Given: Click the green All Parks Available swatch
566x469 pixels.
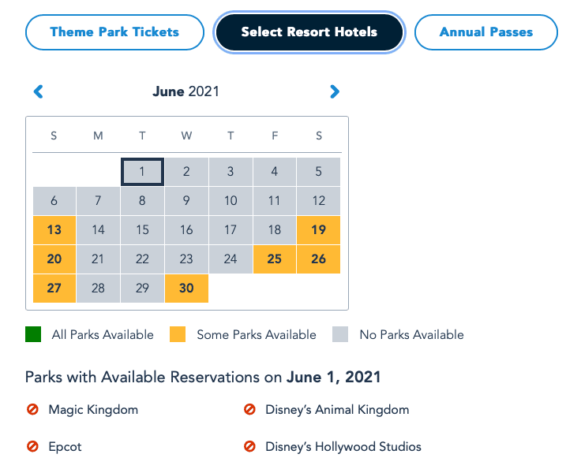Looking at the screenshot, I should 33,334.
